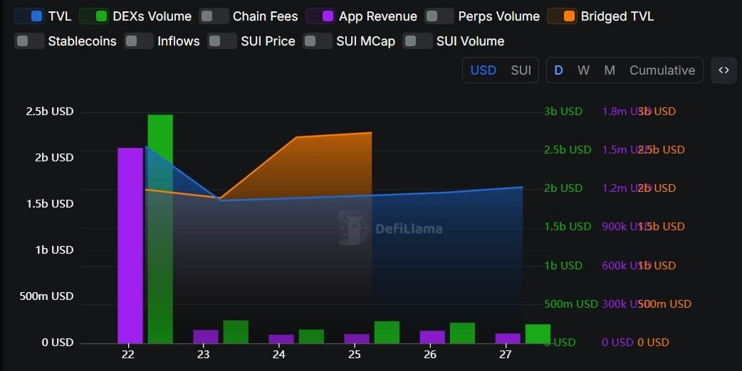This screenshot has height=371, width=742.
Task: Enable the SUI Volume toggle
Action: 417,41
